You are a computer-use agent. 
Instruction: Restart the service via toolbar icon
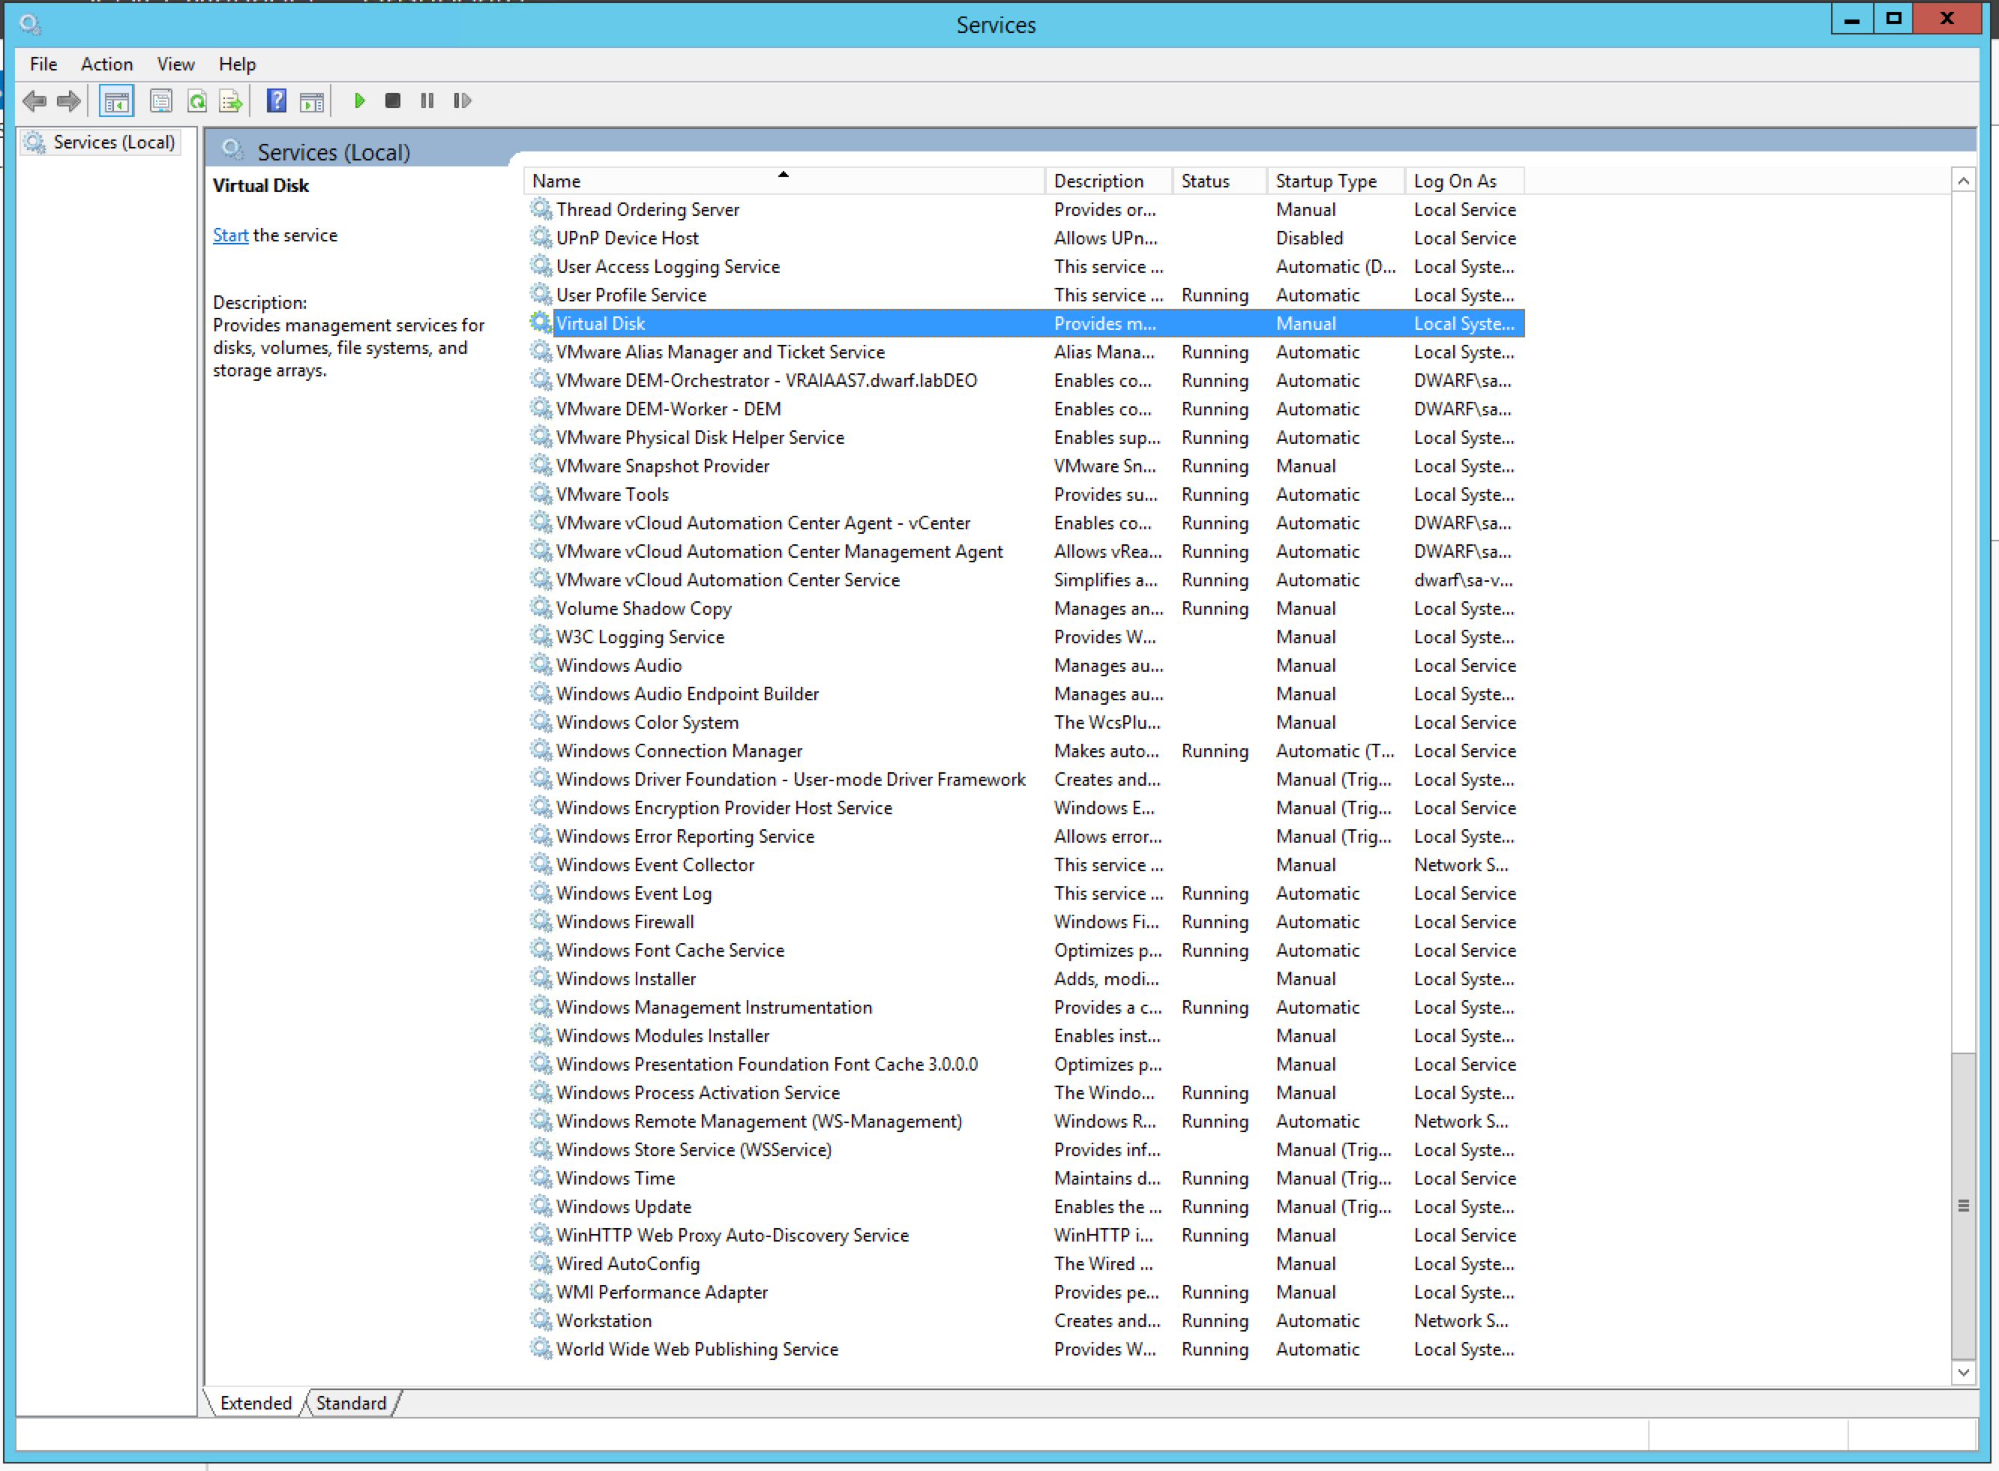[x=462, y=100]
